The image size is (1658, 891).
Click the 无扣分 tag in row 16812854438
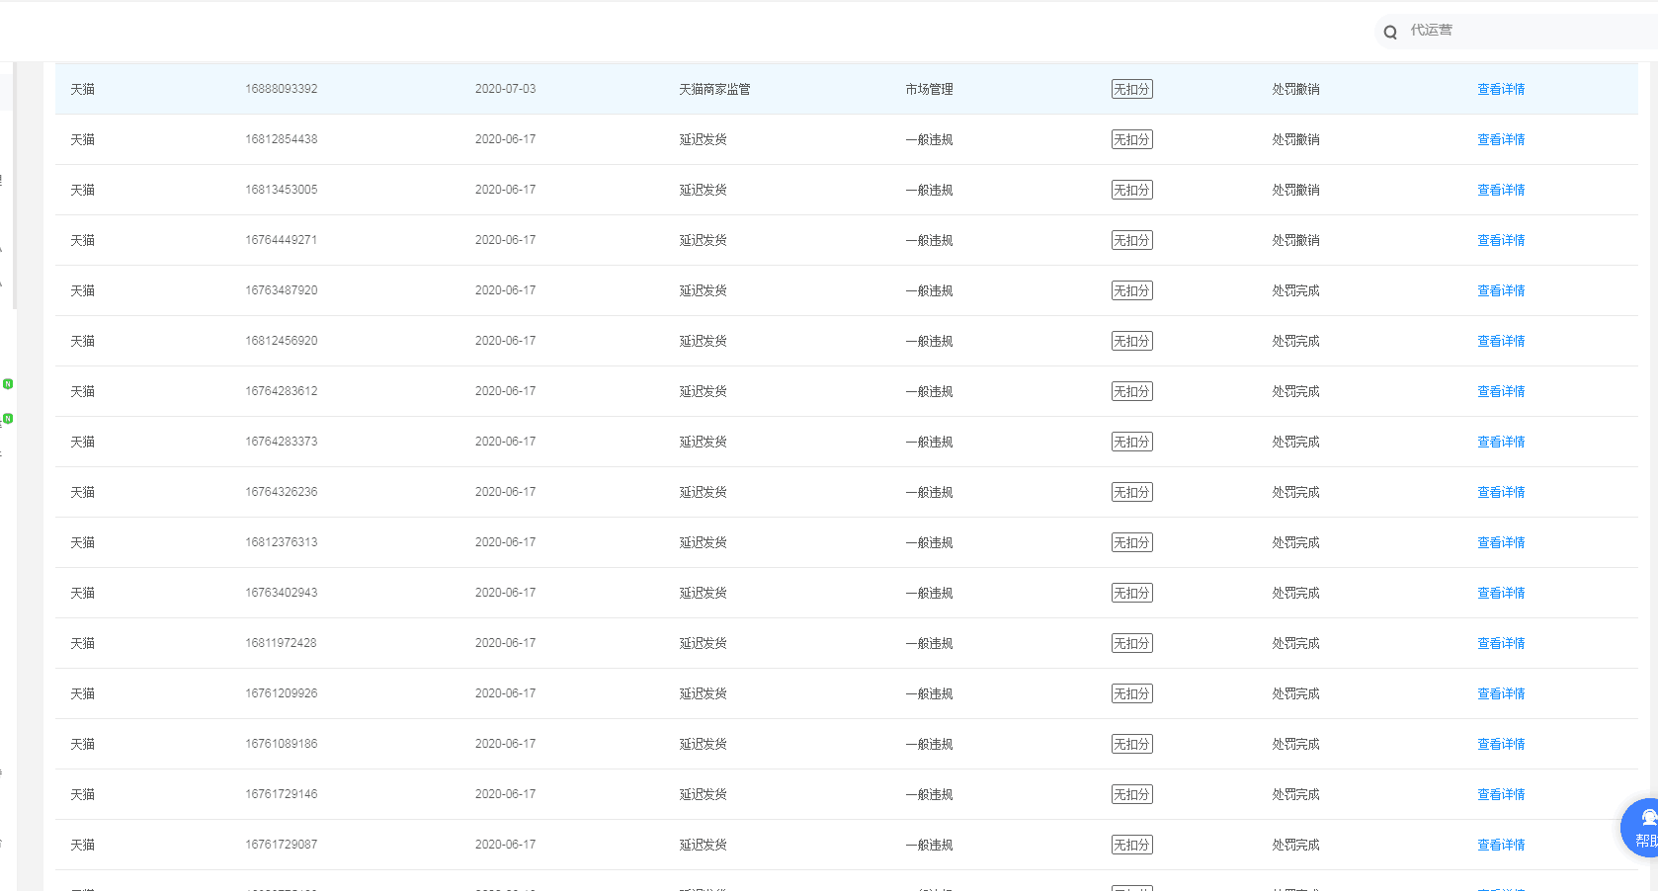pyautogui.click(x=1131, y=139)
